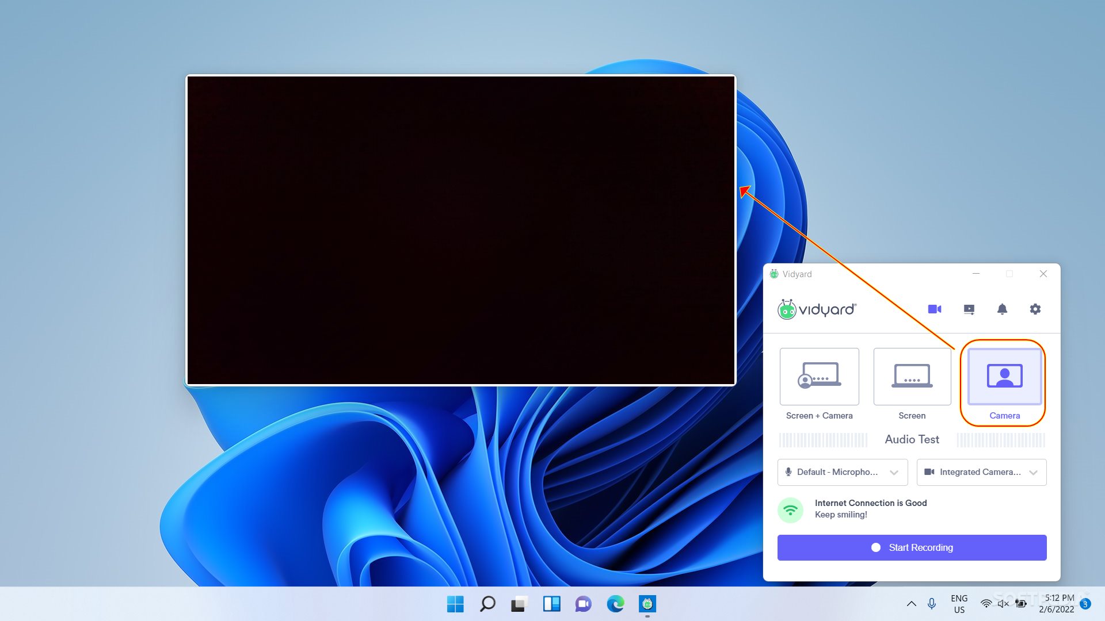Open the video camera tab in Vidyard

point(935,309)
